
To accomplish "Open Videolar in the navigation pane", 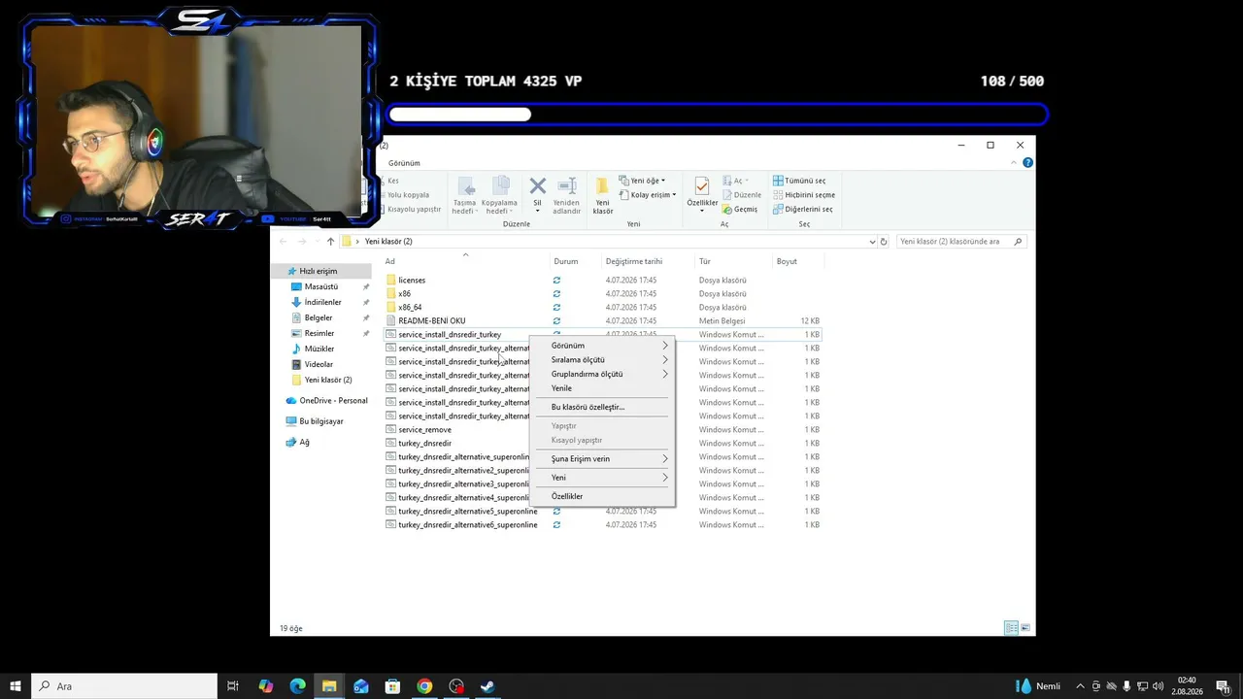I will (319, 365).
